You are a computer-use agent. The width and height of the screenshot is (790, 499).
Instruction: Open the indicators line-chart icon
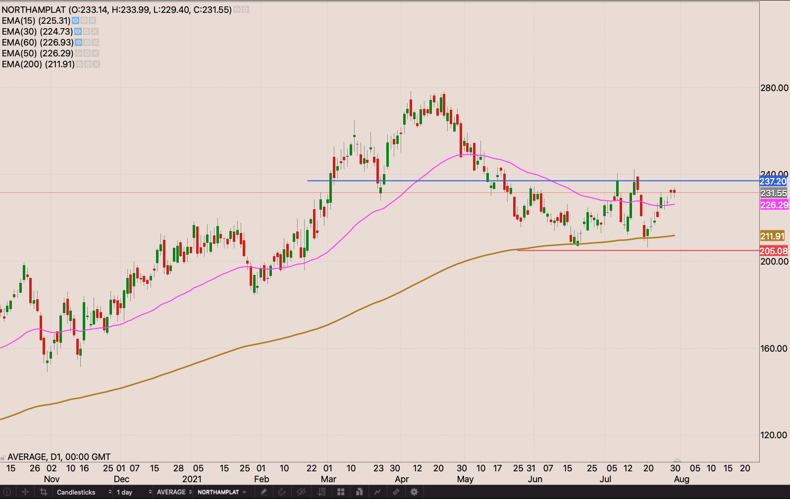(x=377, y=492)
